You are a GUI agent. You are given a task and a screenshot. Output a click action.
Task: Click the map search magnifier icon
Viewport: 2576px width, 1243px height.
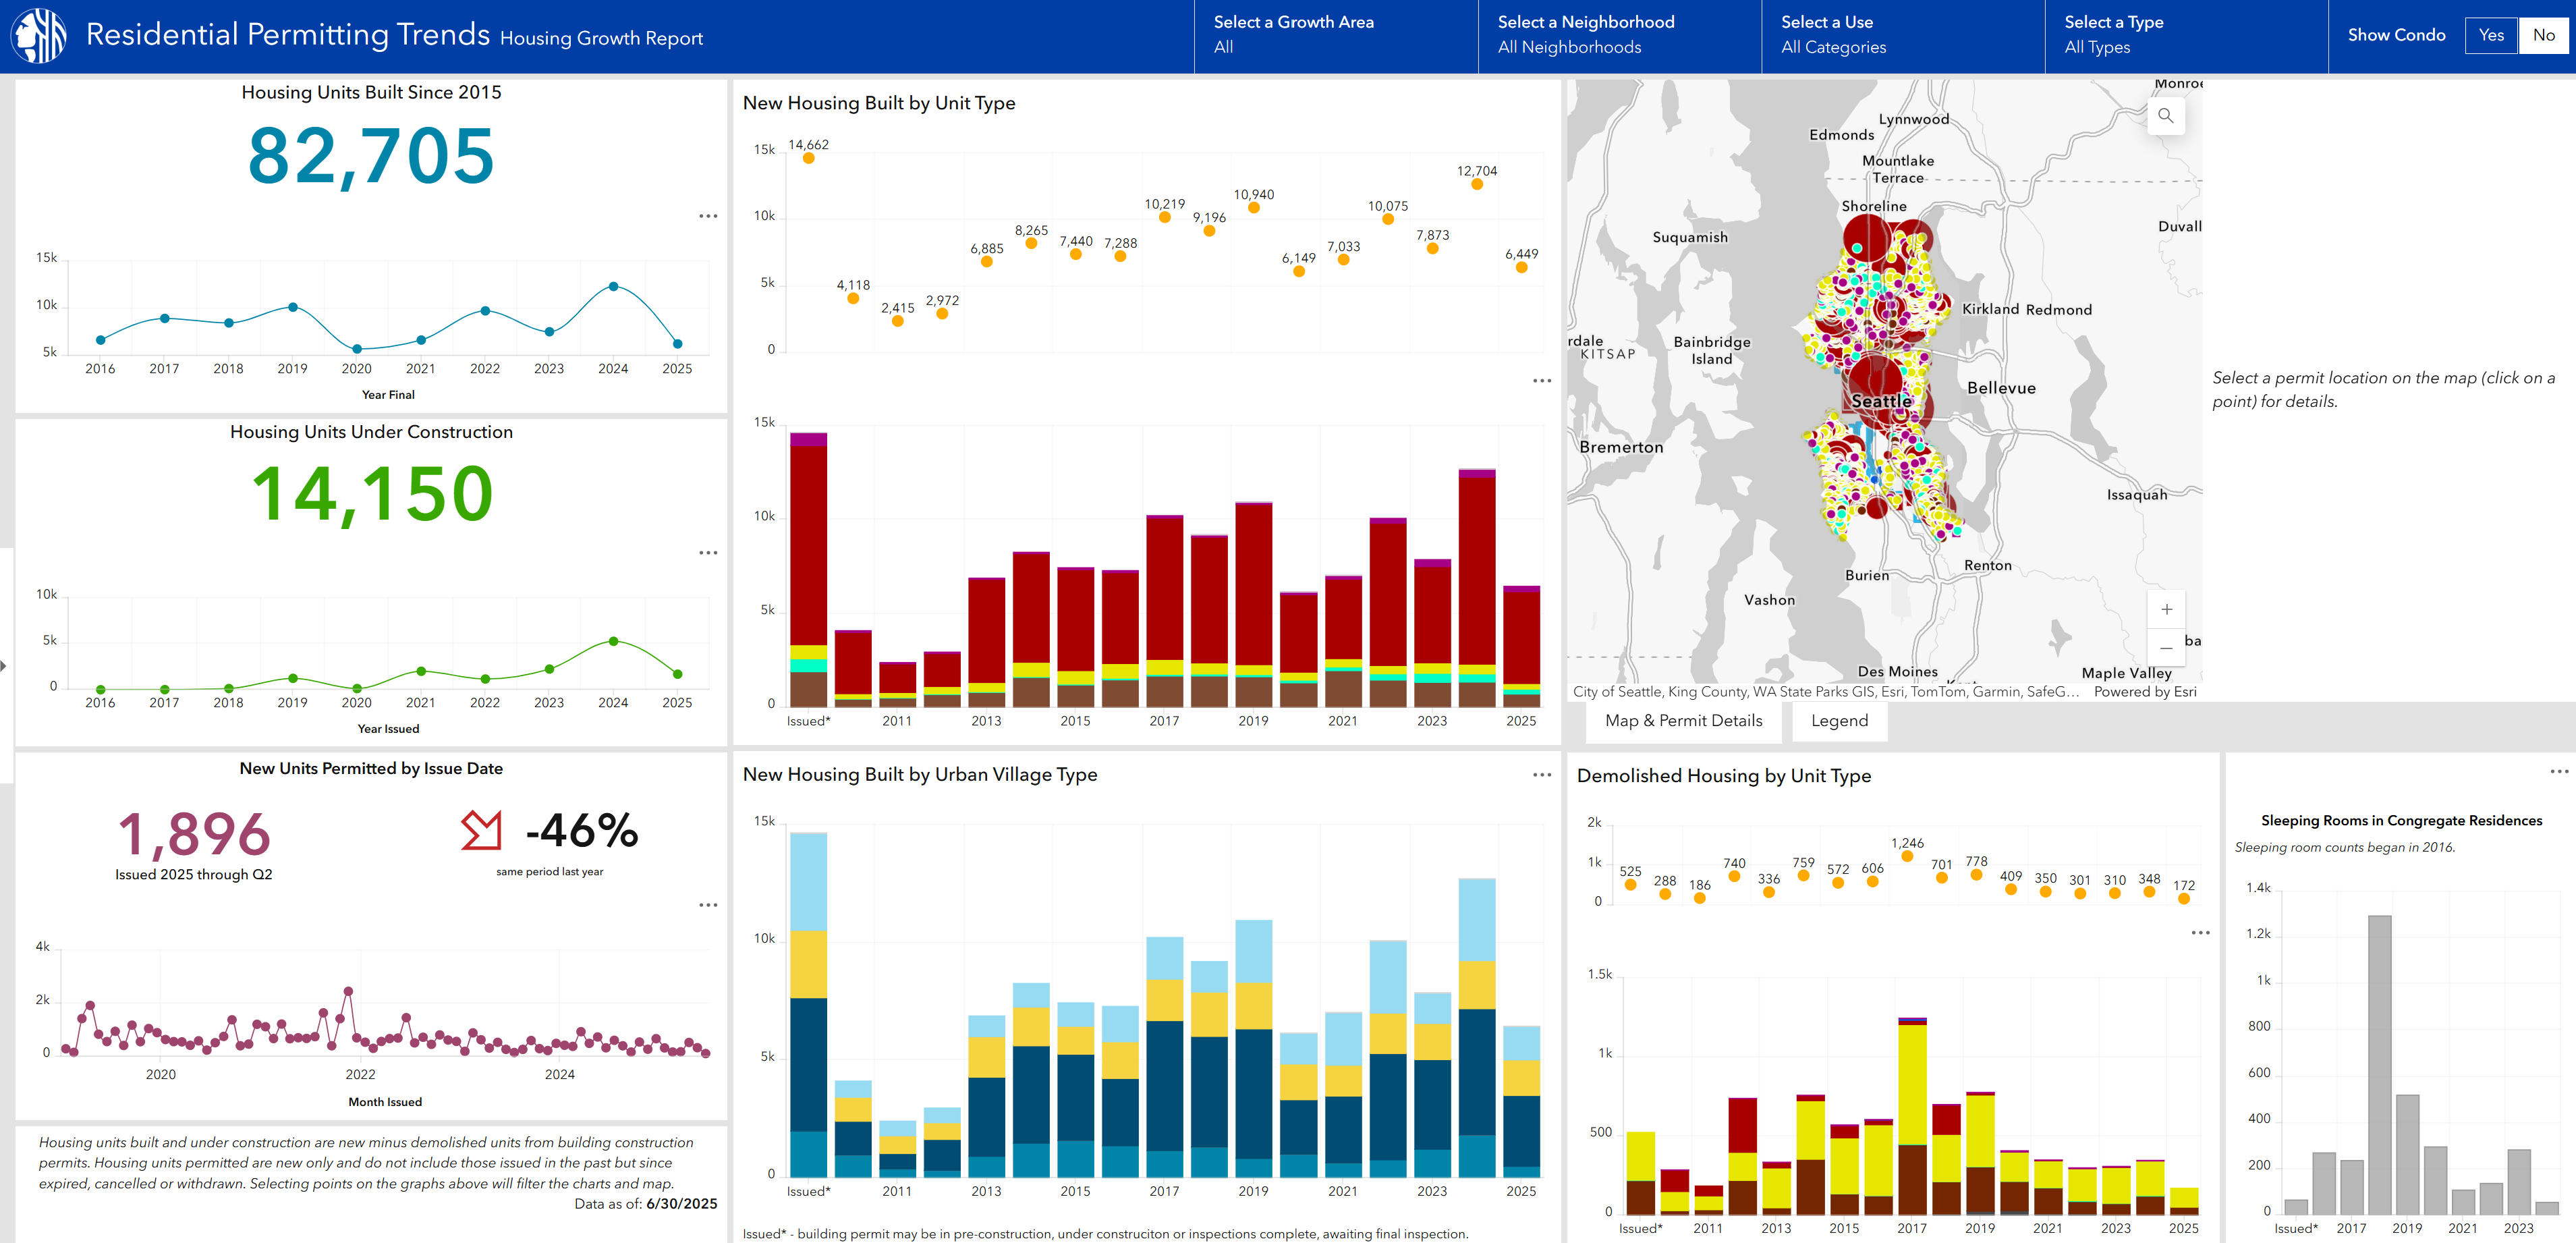coord(2165,116)
